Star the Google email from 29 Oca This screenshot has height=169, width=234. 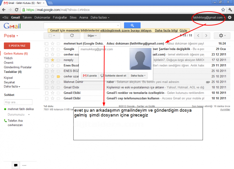[52, 49]
